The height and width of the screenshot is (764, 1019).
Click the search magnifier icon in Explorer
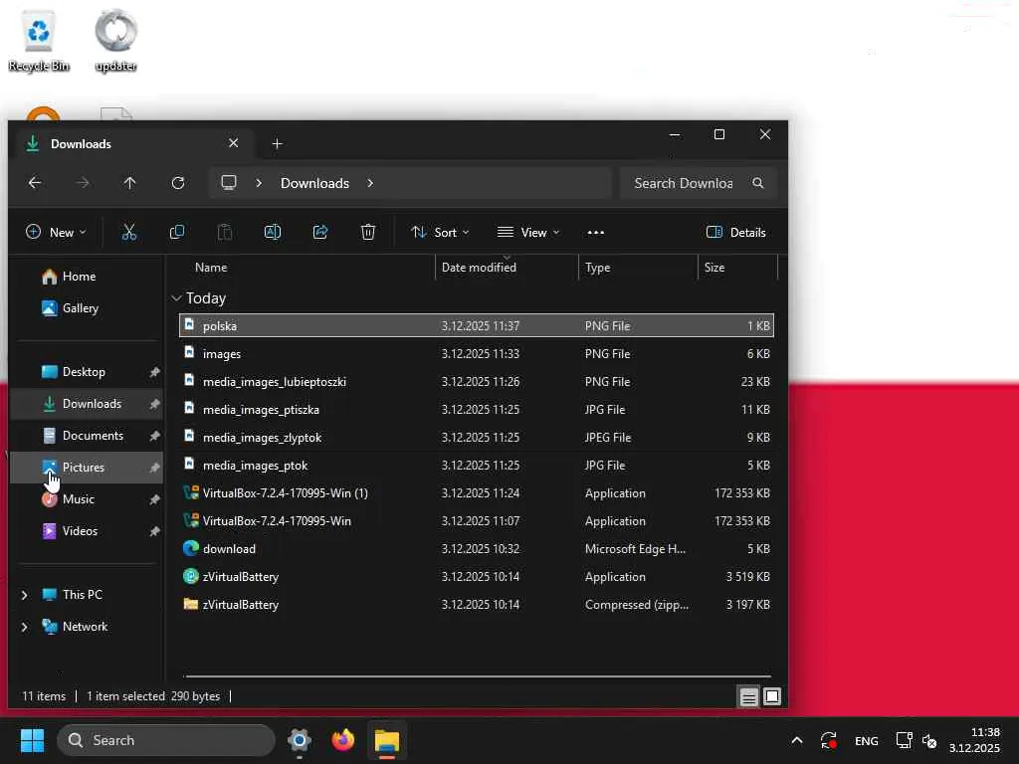[x=757, y=183]
